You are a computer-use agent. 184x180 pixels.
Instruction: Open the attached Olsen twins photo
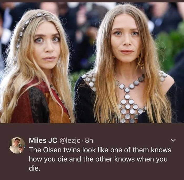tap(92, 63)
